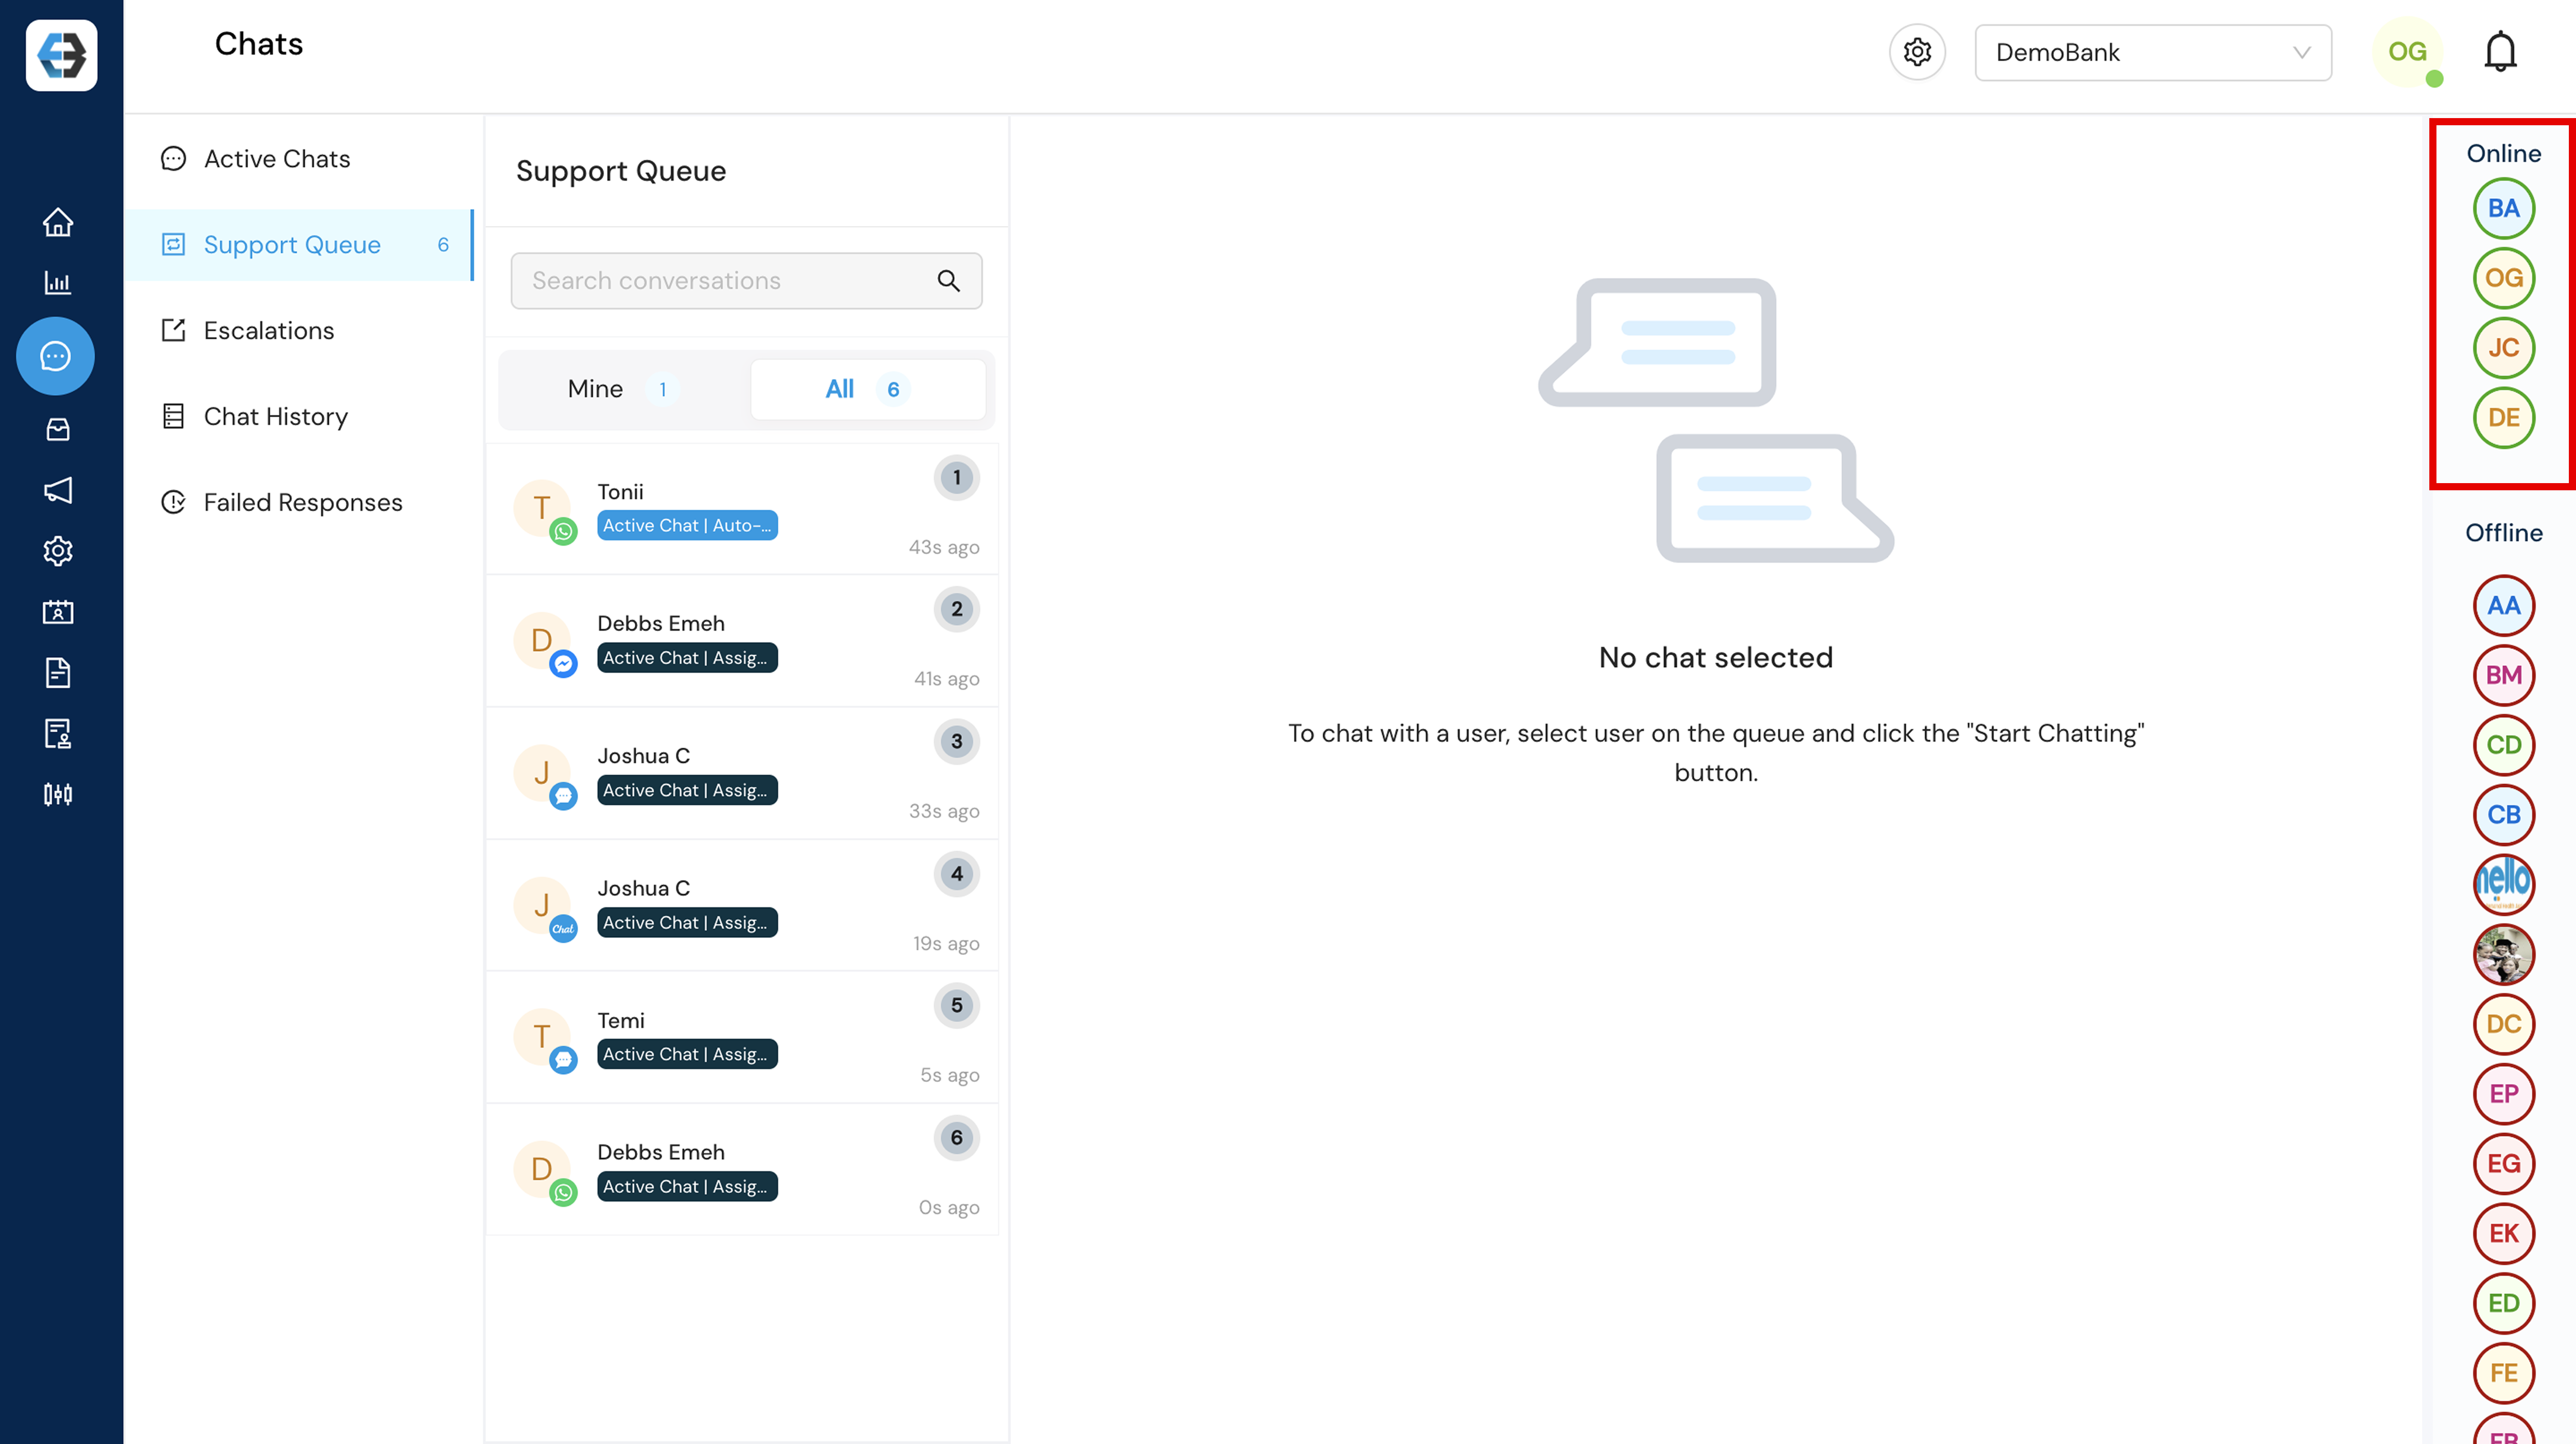Open Active Chats menu item
Image resolution: width=2576 pixels, height=1444 pixels.
click(x=300, y=159)
